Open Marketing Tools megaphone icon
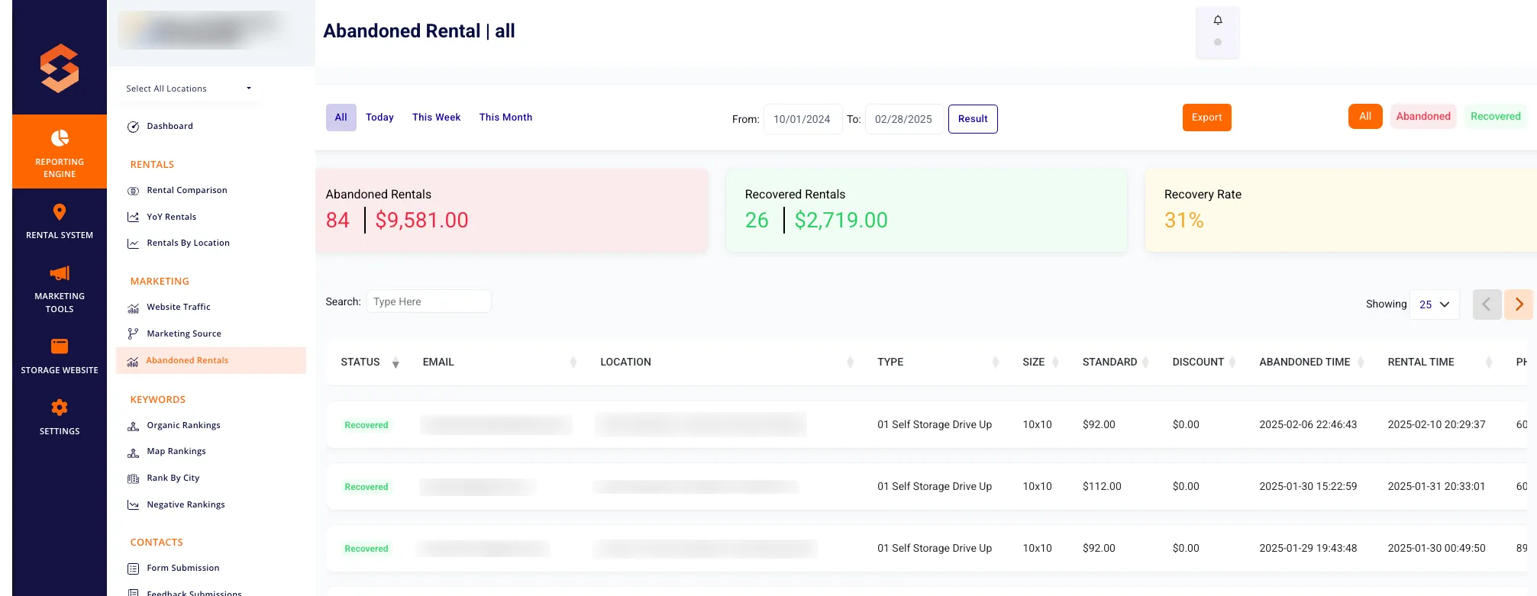The width and height of the screenshot is (1537, 596). 60,273
